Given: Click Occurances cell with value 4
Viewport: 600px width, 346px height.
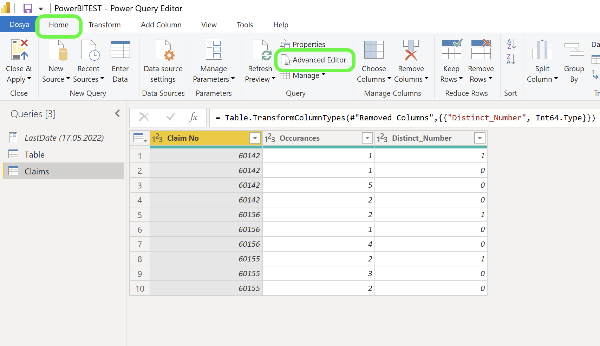Looking at the screenshot, I should (319, 244).
